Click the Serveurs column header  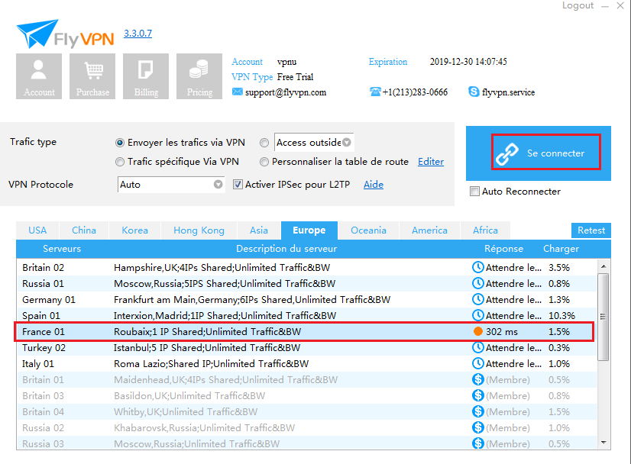[62, 249]
